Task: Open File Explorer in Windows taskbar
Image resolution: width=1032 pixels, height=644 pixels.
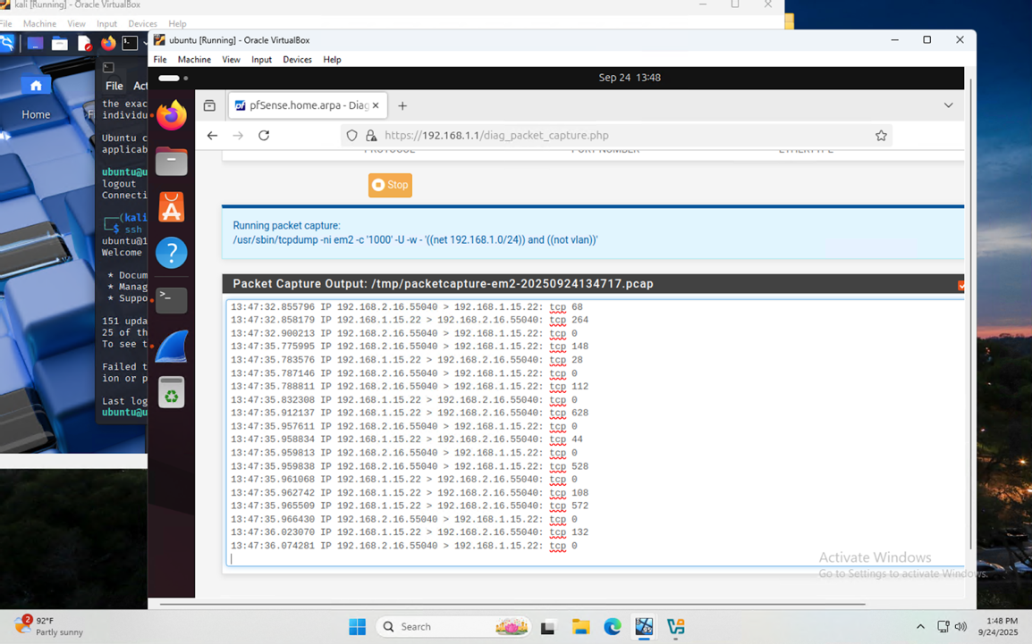Action: (580, 627)
